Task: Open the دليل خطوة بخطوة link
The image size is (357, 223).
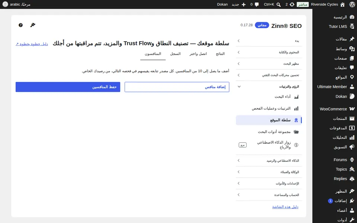Action: click(x=32, y=44)
